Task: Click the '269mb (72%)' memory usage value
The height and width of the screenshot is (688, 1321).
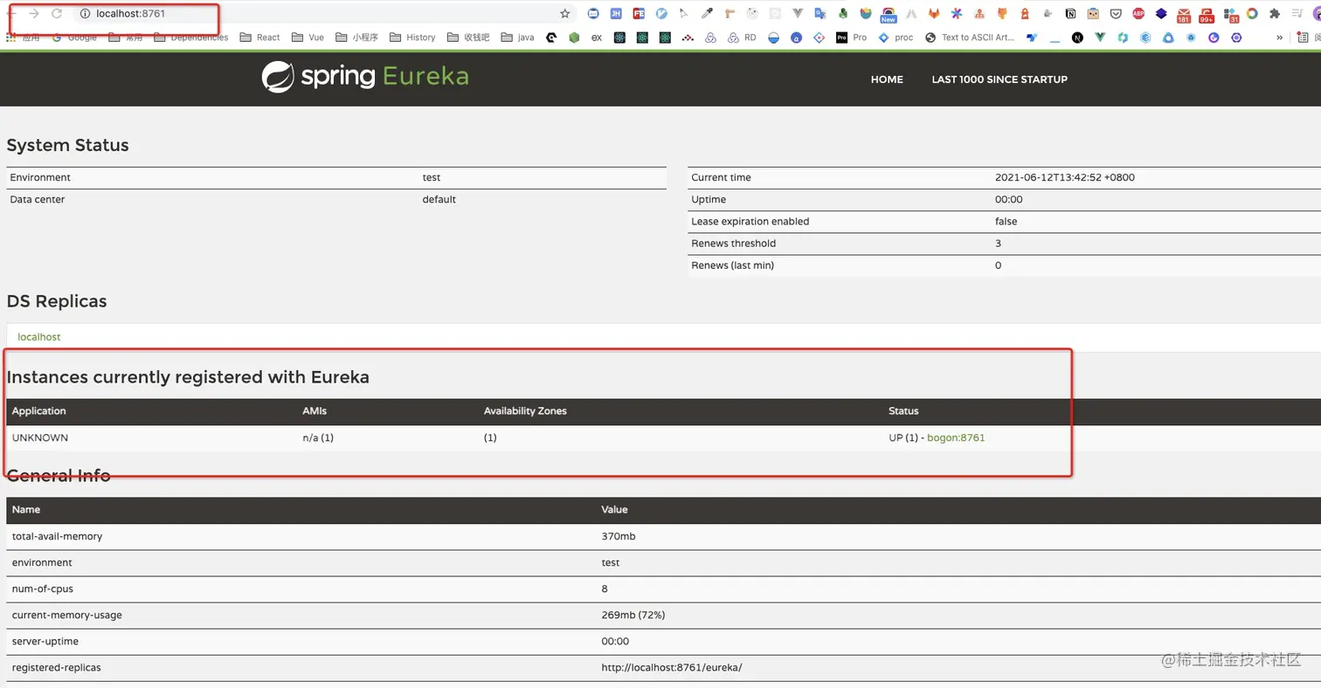Action: 633,616
